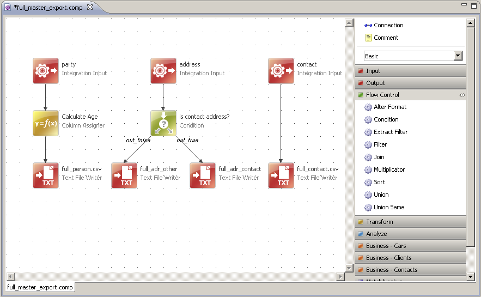Select the party Integration Input node icon
The image size is (481, 297).
click(46, 71)
